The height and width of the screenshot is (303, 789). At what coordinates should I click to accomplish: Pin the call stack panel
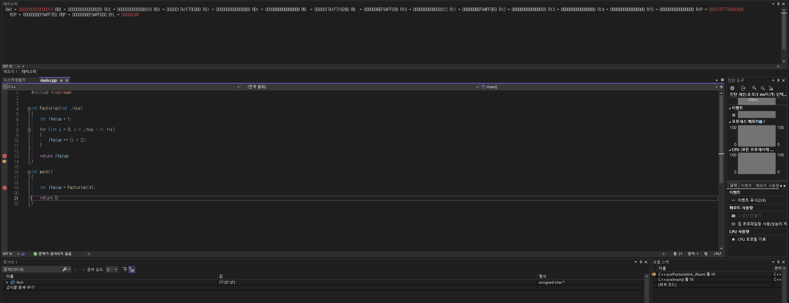(x=778, y=262)
